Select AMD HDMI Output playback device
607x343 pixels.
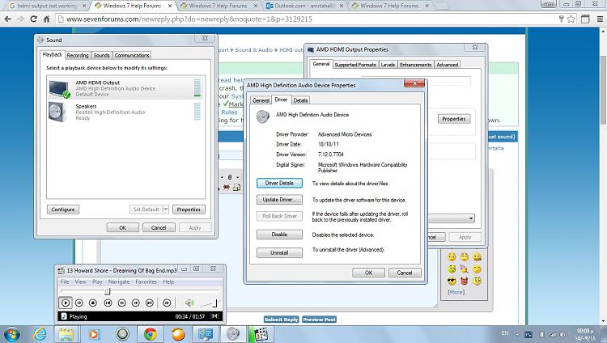(125, 88)
